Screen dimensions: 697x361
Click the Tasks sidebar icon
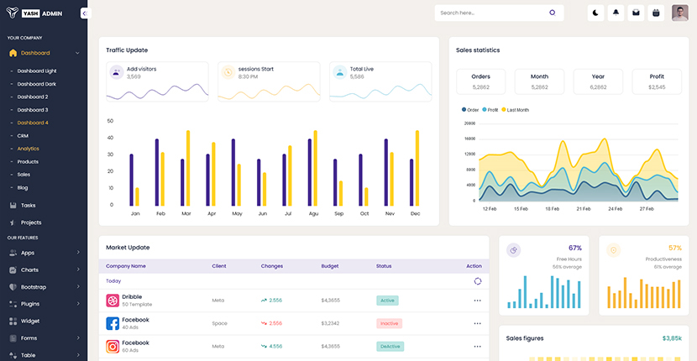tap(13, 206)
